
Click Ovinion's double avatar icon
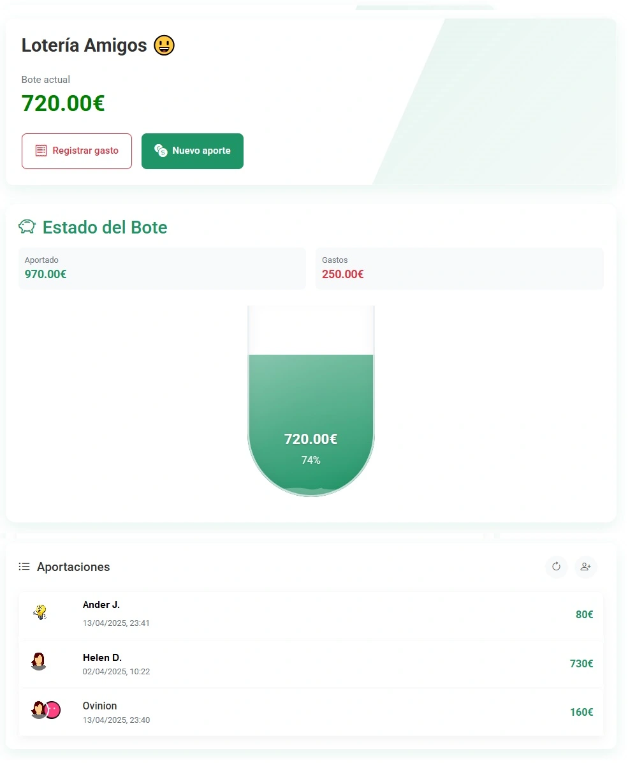click(46, 710)
